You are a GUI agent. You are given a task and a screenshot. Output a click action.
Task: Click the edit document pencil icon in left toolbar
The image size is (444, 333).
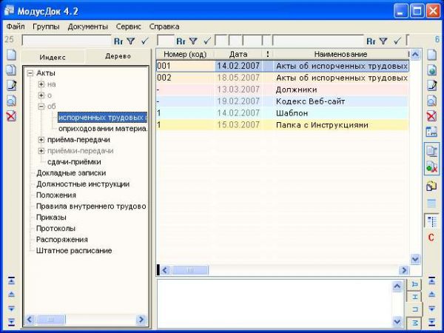11,85
